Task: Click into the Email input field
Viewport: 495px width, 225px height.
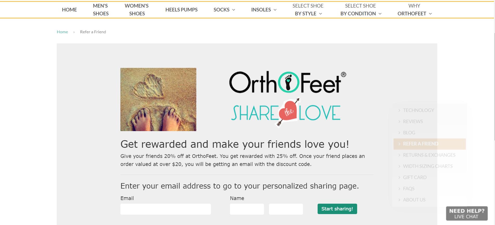Action: tap(166, 209)
